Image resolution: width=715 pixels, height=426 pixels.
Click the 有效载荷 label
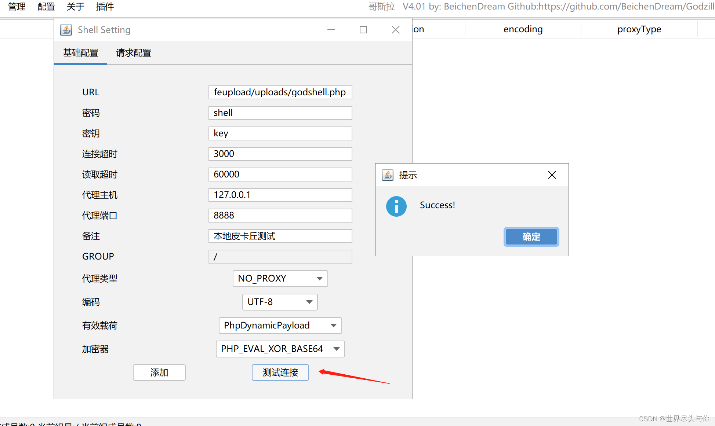pos(100,326)
